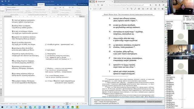Go to next mail merge record

click(x=70, y=8)
